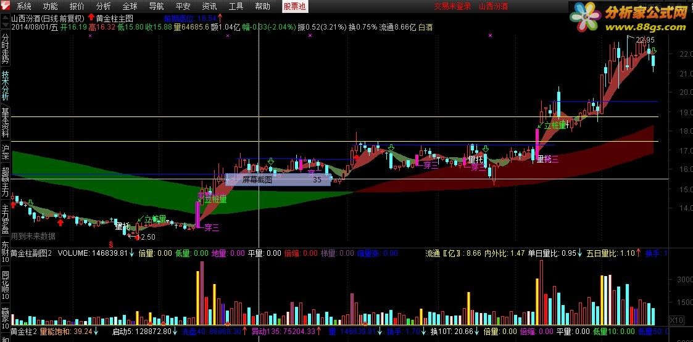
Task: Open the 报价 menu
Action: (77, 6)
